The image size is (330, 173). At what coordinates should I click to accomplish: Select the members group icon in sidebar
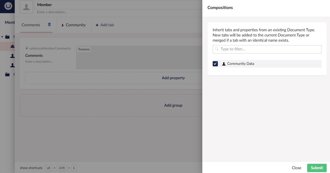coord(12,46)
